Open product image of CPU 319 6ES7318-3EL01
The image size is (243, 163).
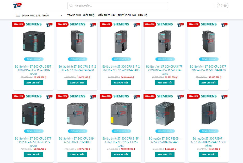(77, 114)
